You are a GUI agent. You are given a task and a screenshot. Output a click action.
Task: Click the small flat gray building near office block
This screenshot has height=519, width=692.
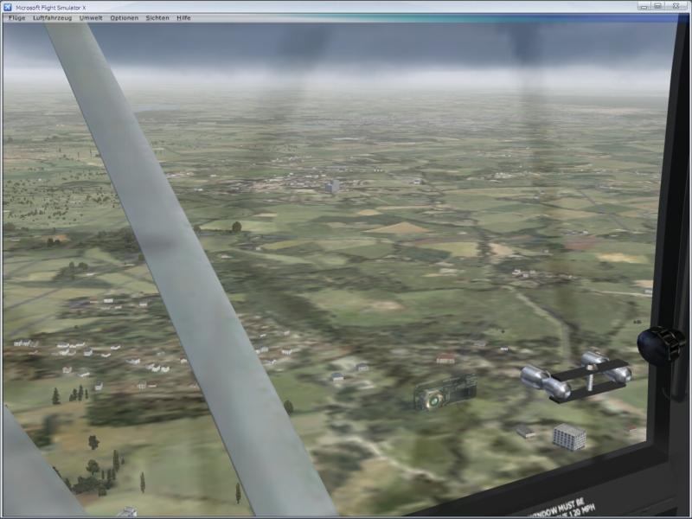(525, 431)
